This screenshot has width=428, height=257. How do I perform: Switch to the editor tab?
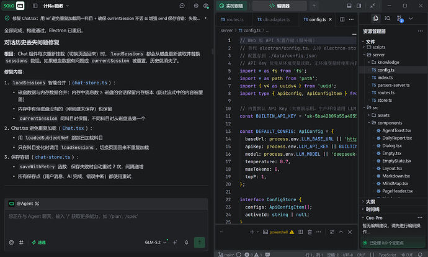click(x=279, y=6)
